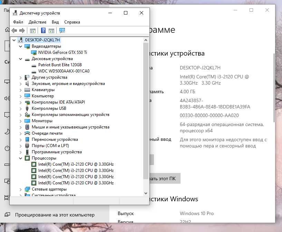Click the mouse icon beside Мыши и иные указывающие устройства
Screen dimensions: 282x232
coord(27,127)
